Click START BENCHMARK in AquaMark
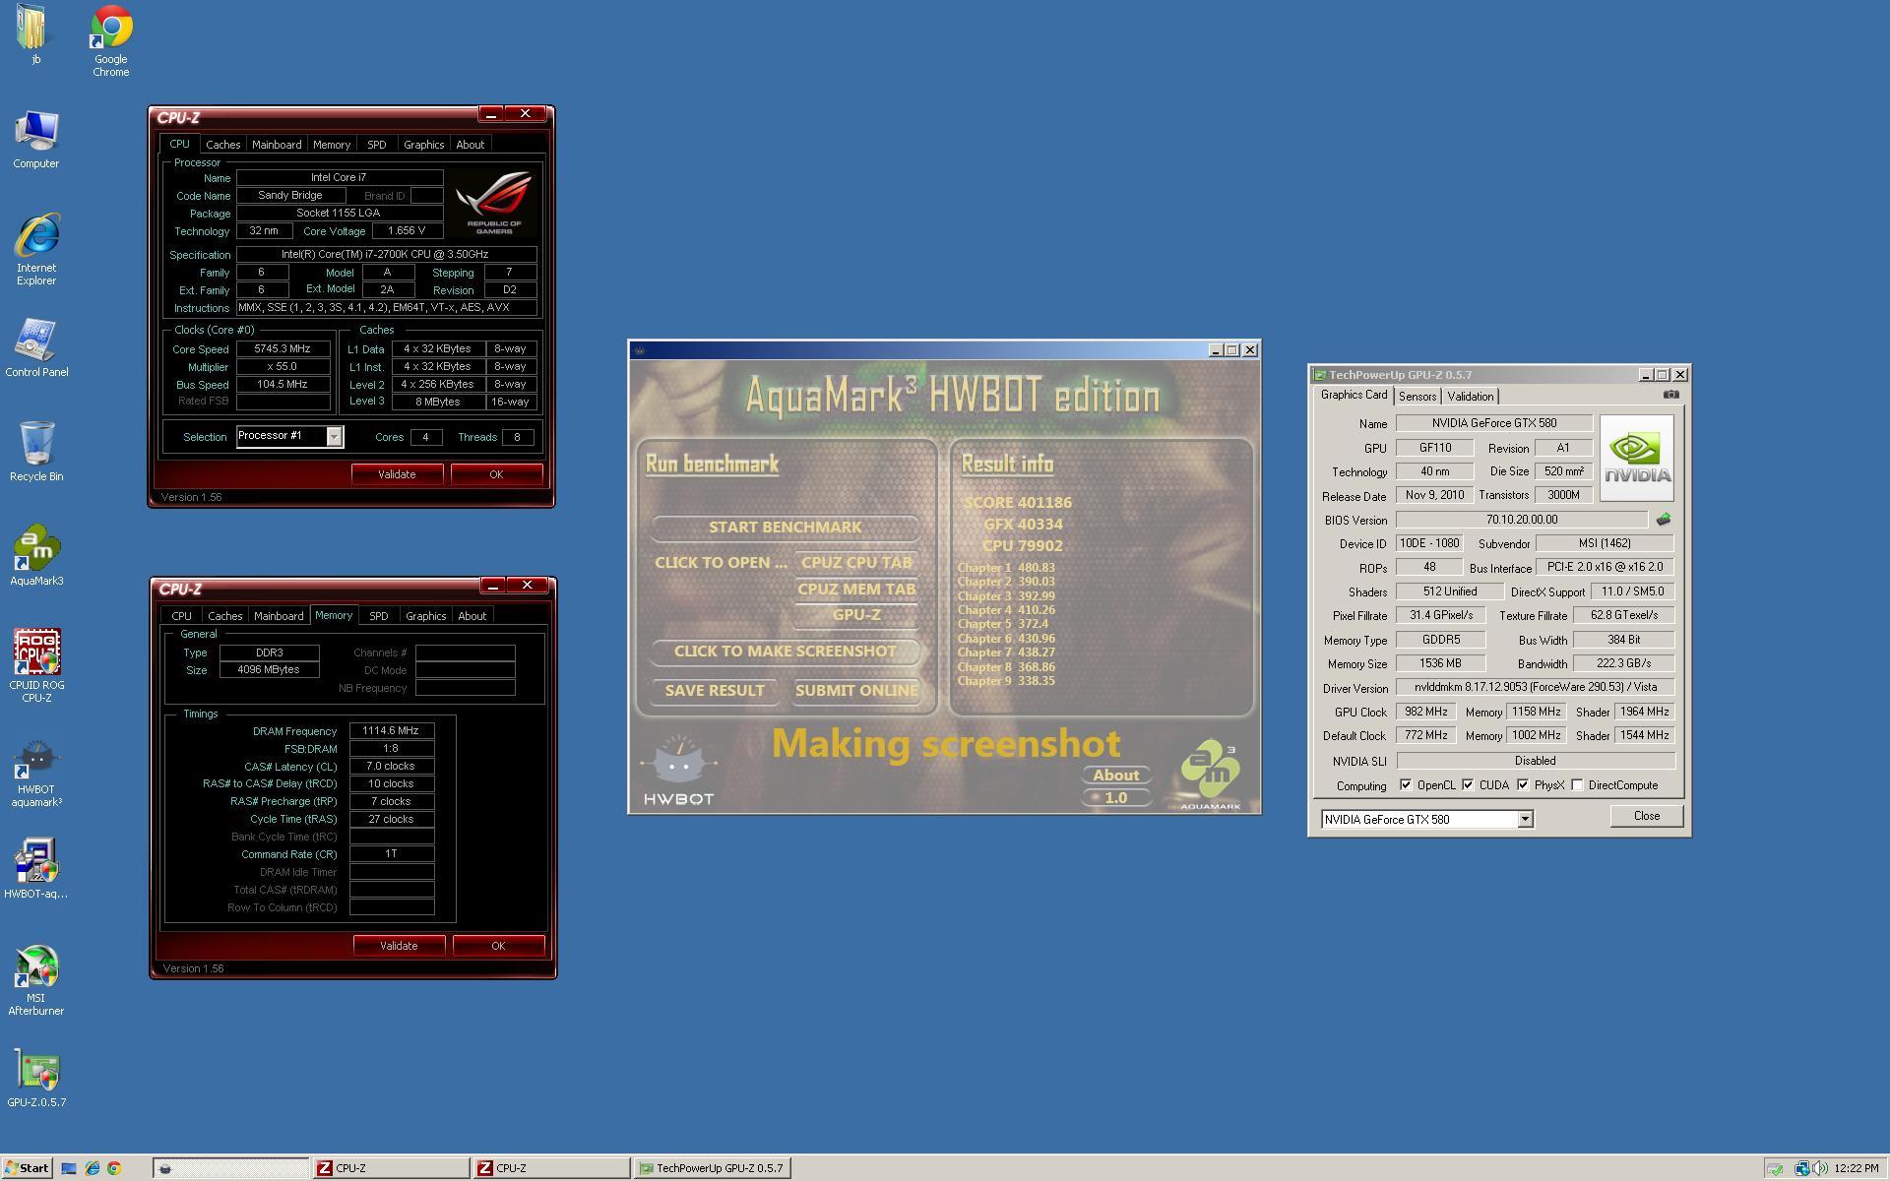 click(x=785, y=528)
